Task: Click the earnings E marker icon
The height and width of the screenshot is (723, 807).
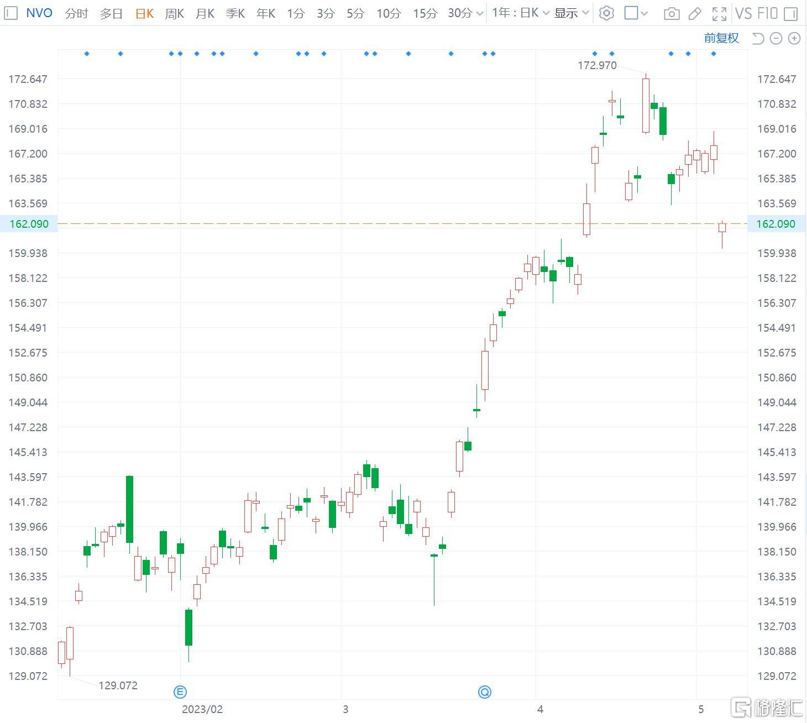Action: coord(180,691)
